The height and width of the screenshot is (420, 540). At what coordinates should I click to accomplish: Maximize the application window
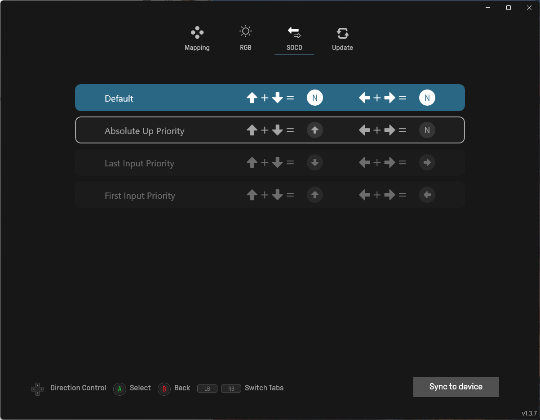[508, 8]
